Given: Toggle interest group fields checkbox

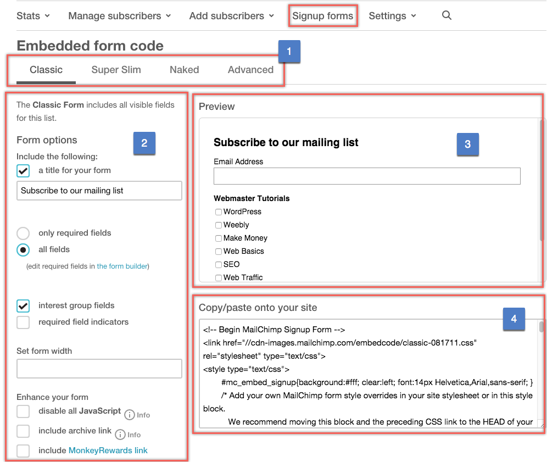Looking at the screenshot, I should pyautogui.click(x=23, y=305).
